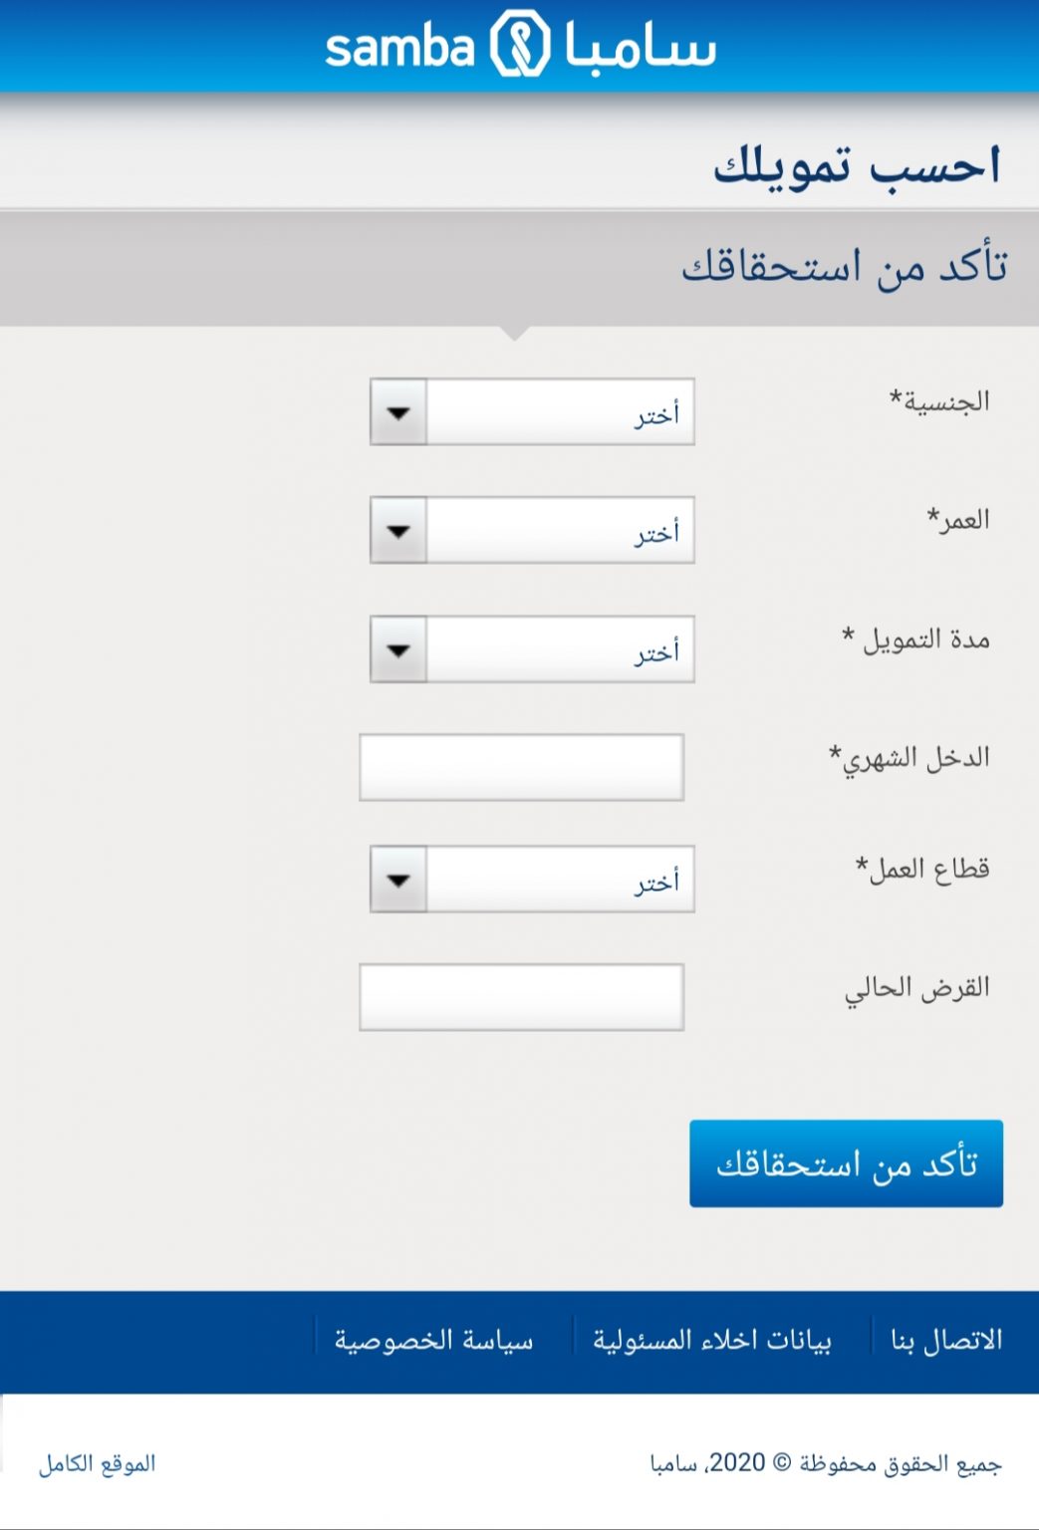Go to الموقع الكامل full site link
This screenshot has height=1530, width=1039.
[x=98, y=1463]
